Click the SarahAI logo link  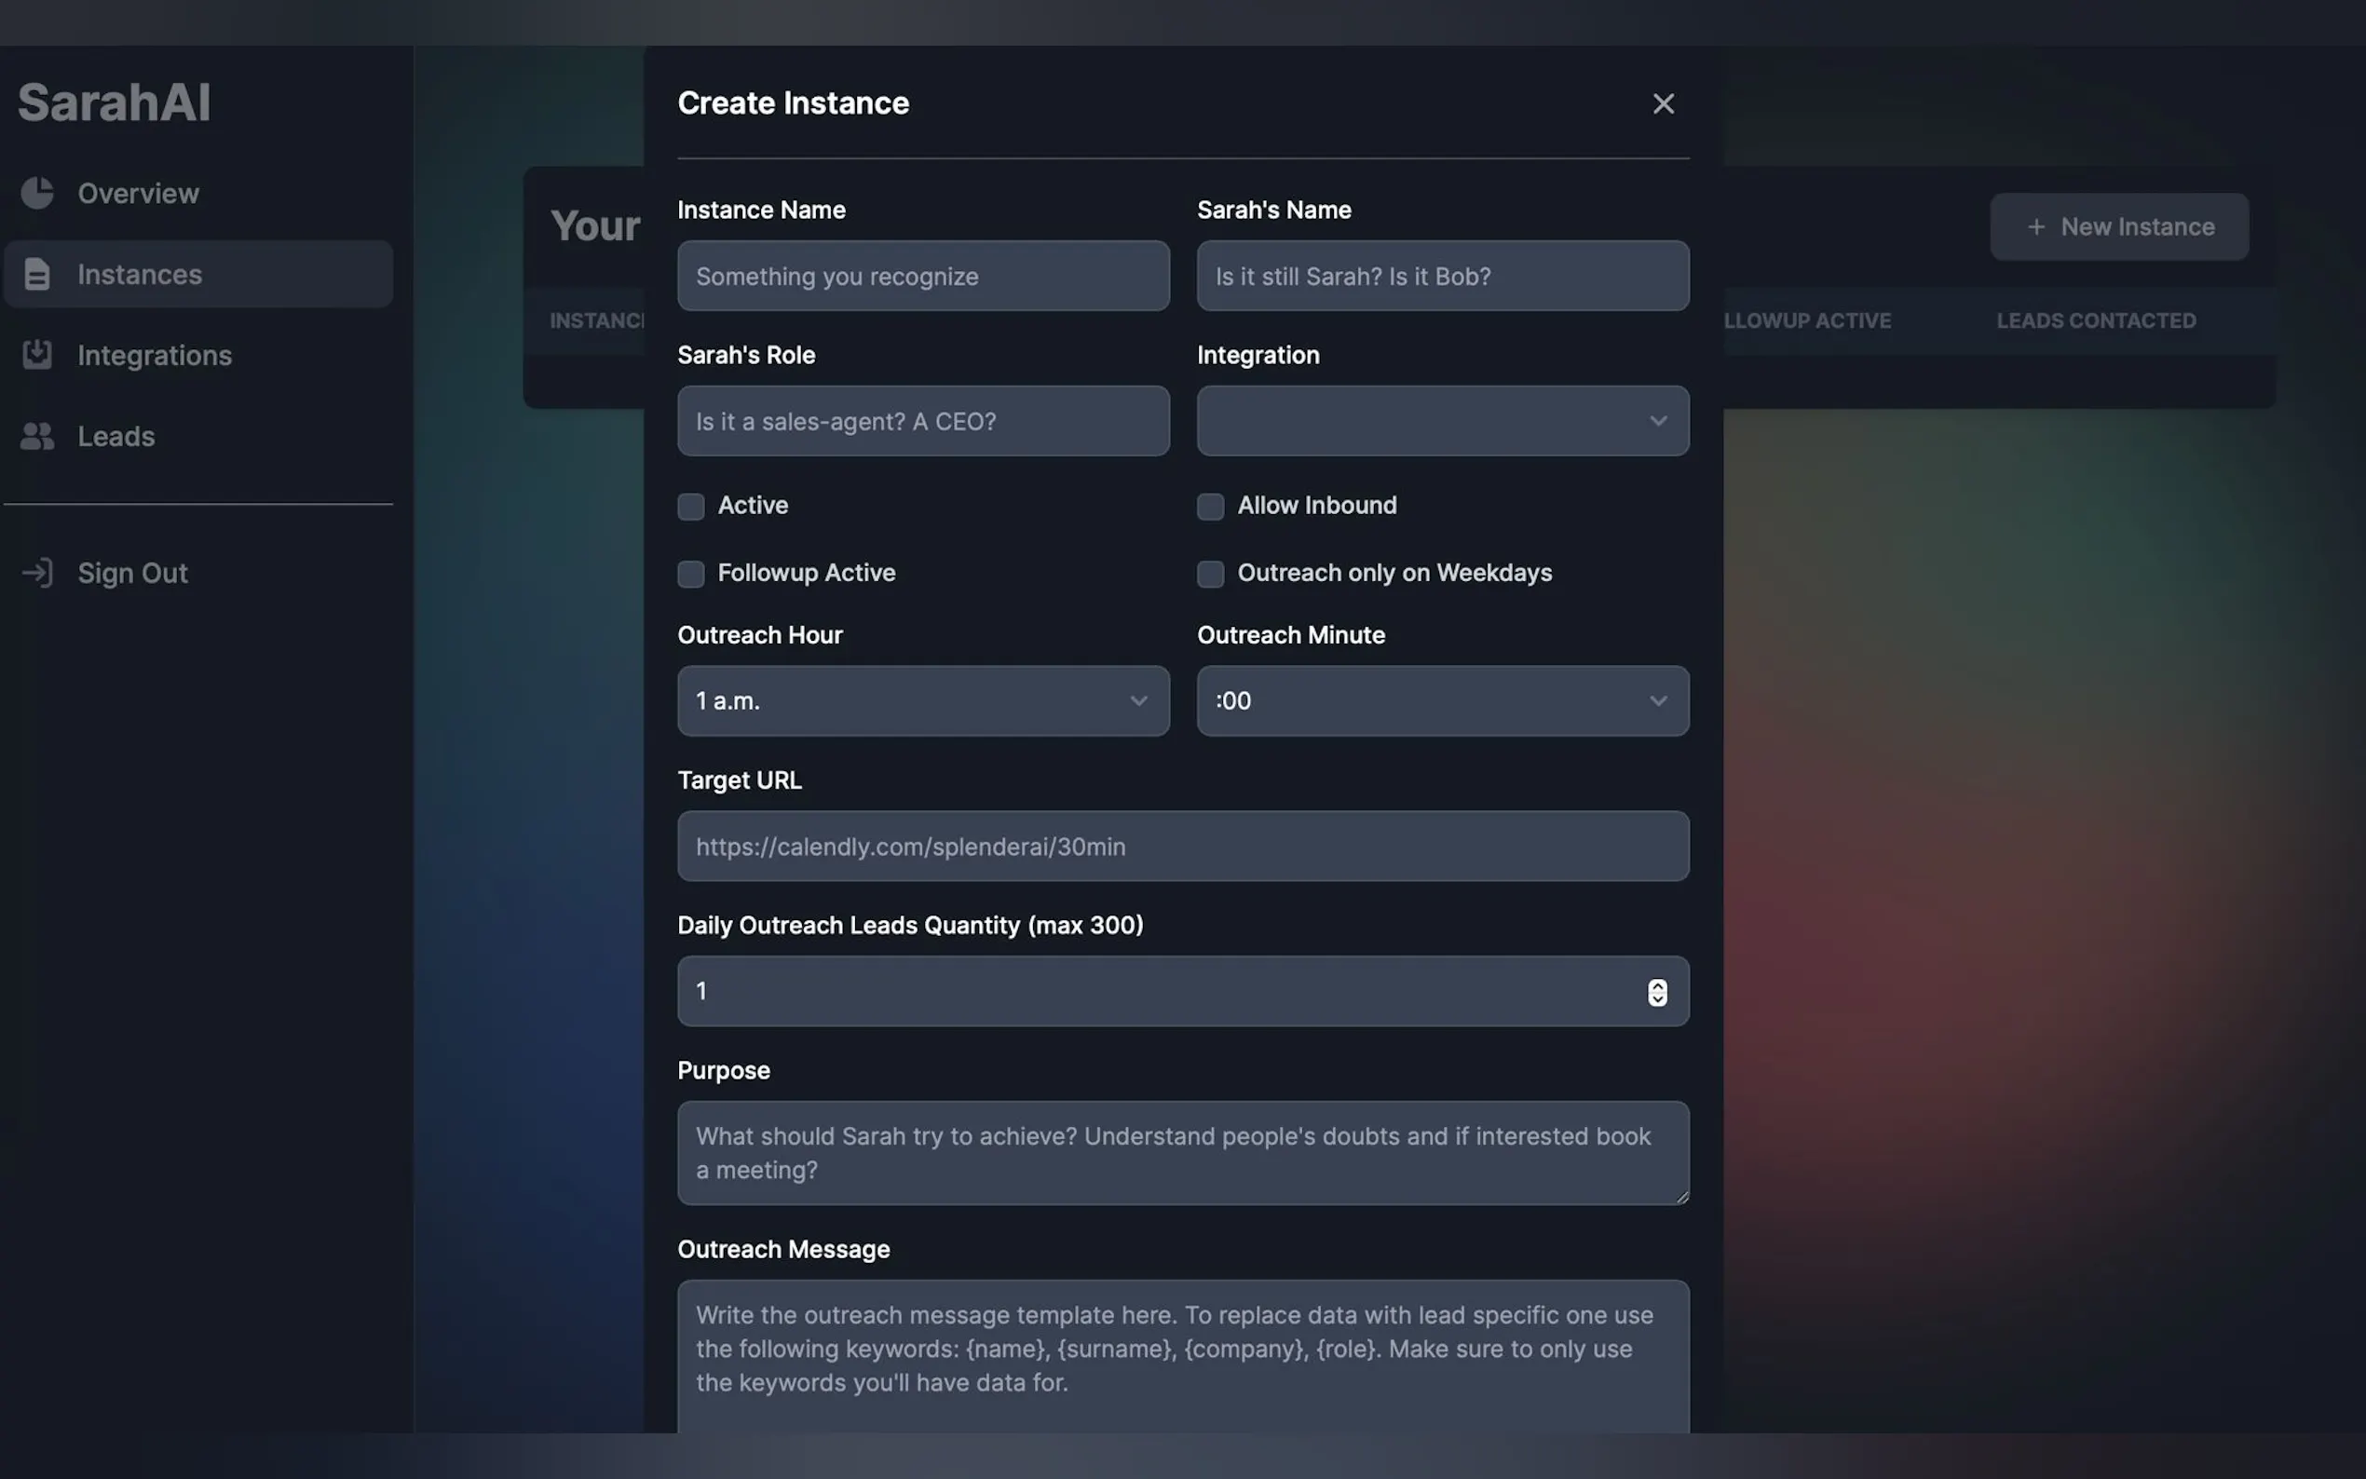click(115, 102)
